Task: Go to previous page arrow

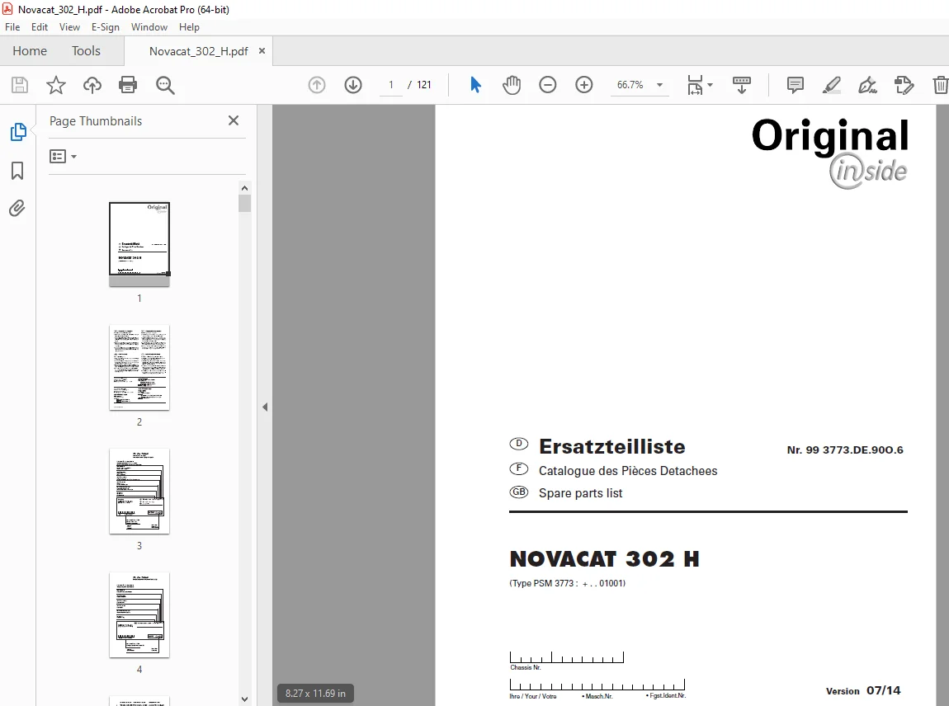Action: (x=317, y=85)
